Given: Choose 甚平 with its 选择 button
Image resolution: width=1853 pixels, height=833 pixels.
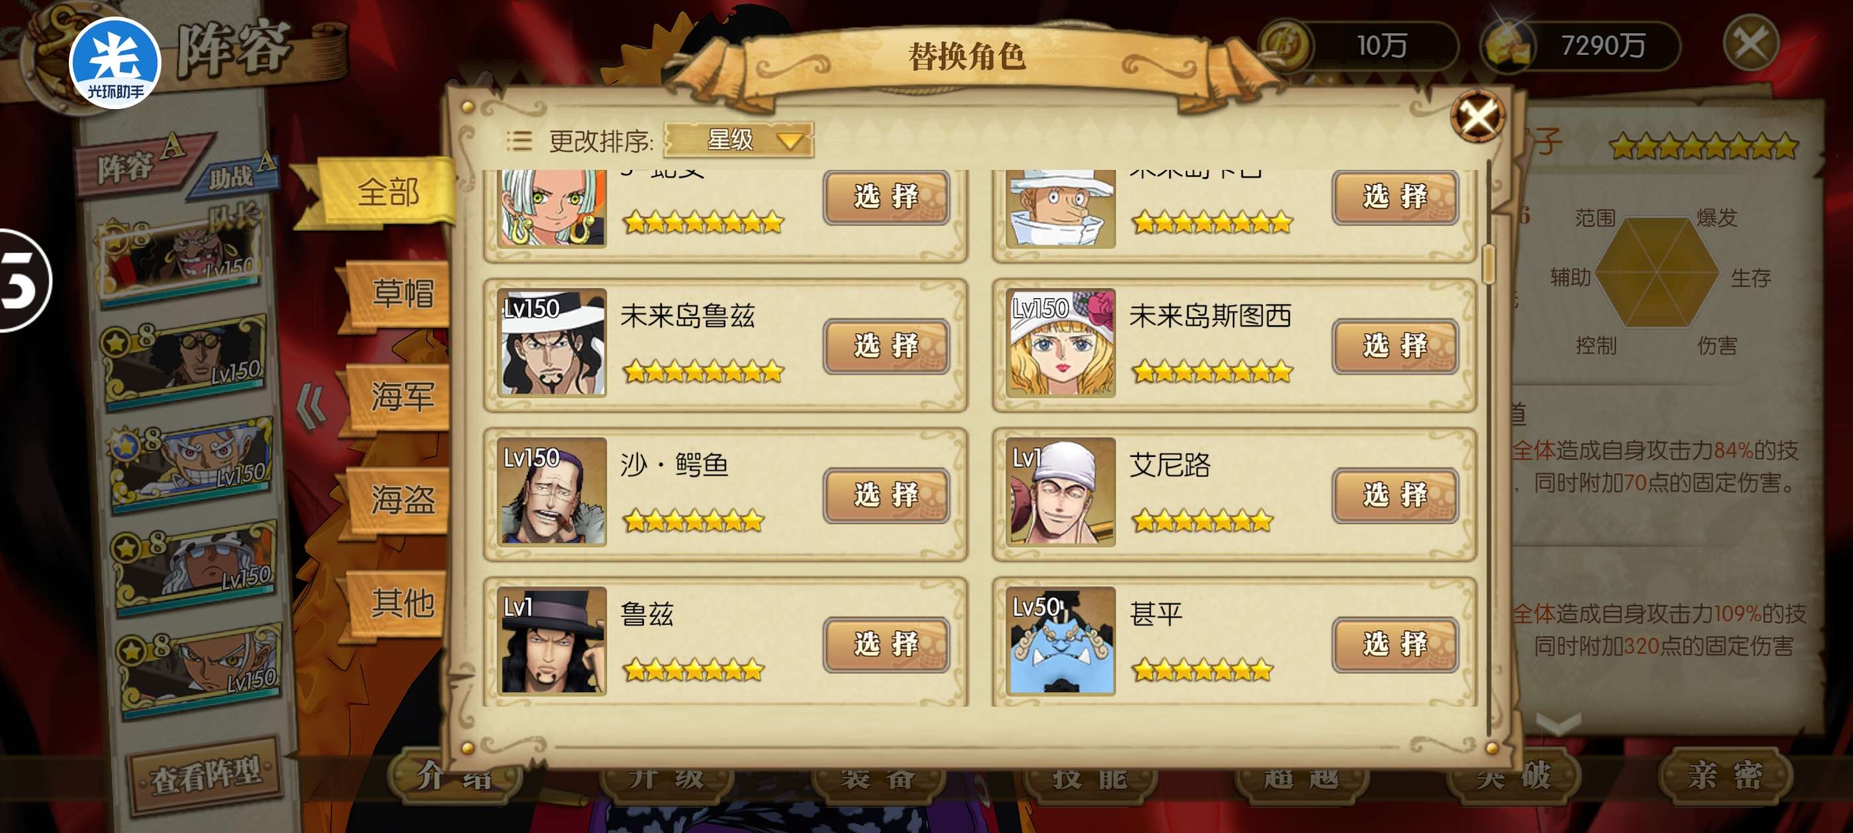Looking at the screenshot, I should pyautogui.click(x=1395, y=644).
